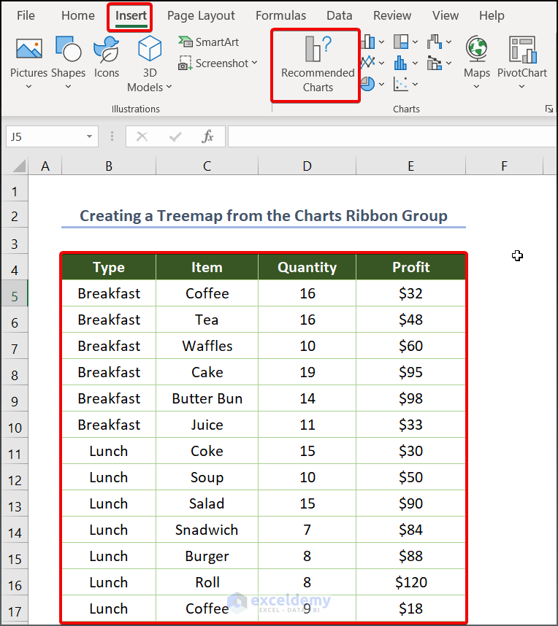Viewport: 558px width, 626px height.
Task: Select the pie or doughnut chart icon
Action: (367, 84)
